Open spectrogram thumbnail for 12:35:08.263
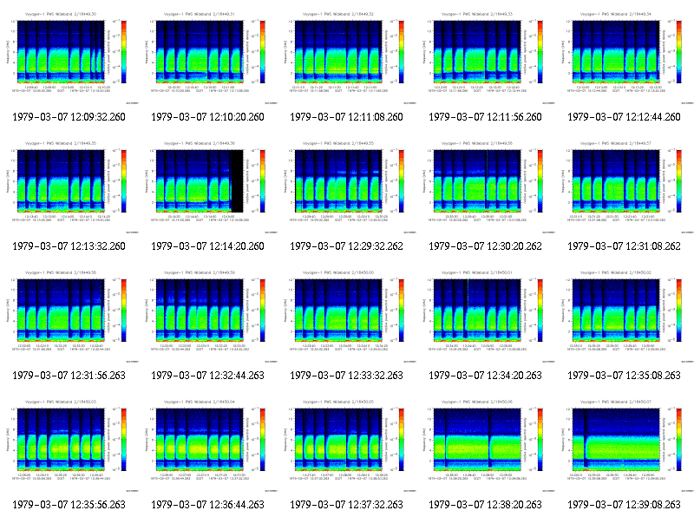This screenshot has width=694, height=517. pyautogui.click(x=625, y=316)
